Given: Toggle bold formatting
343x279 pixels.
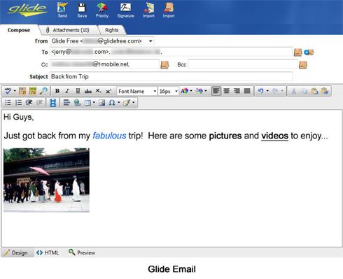Looking at the screenshot, I should pos(57,91).
